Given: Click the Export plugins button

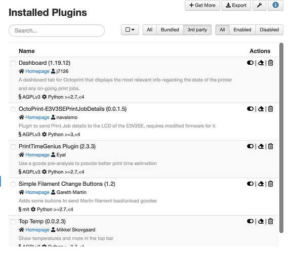Looking at the screenshot, I should 236,5.
